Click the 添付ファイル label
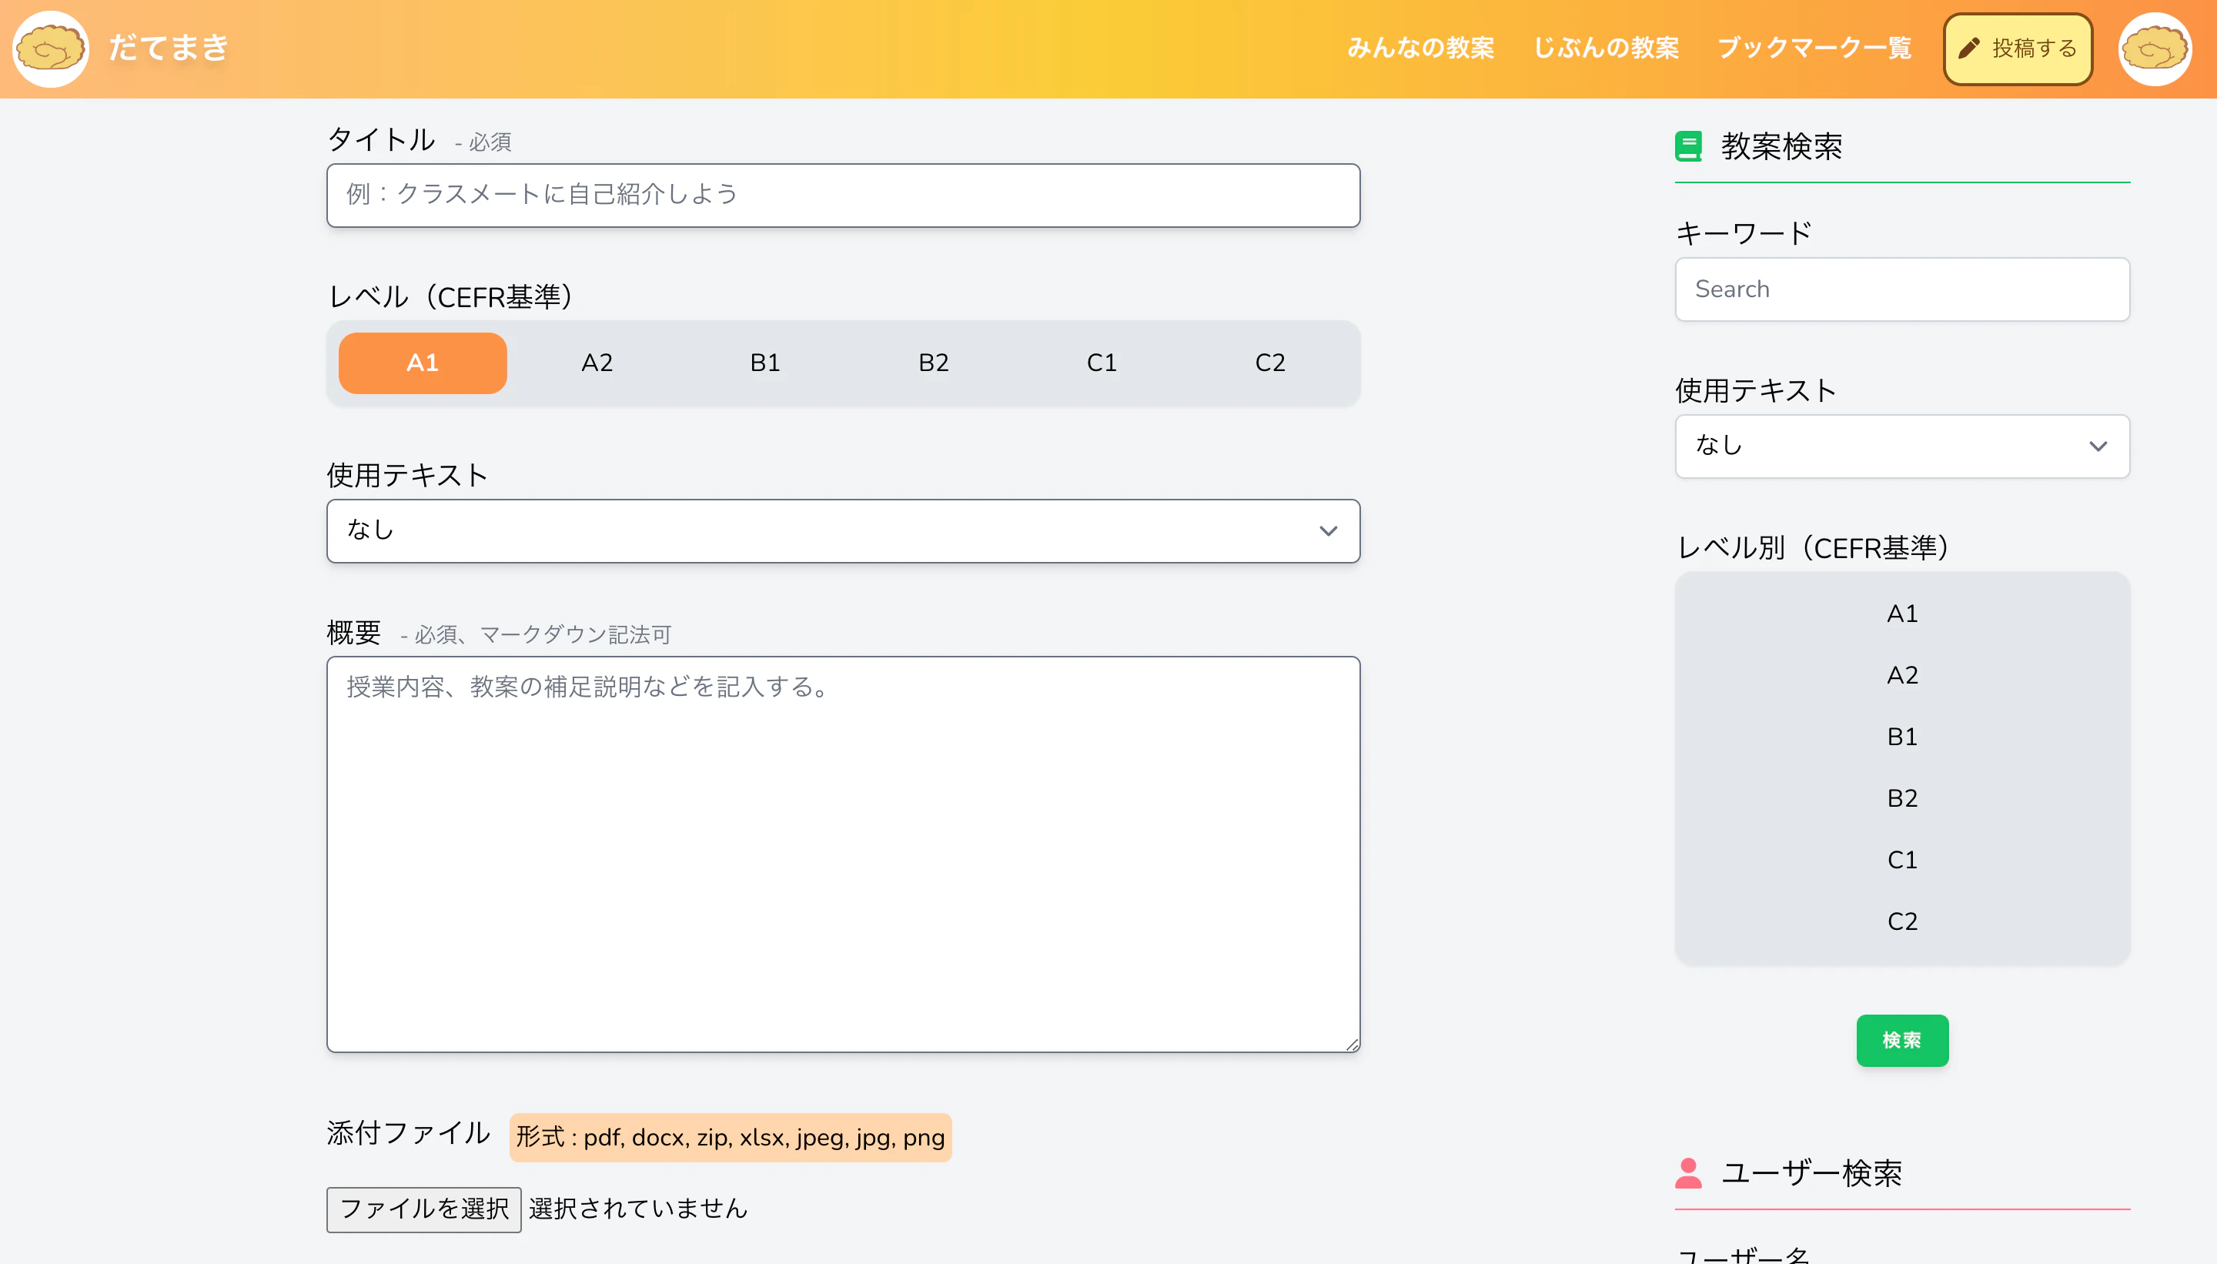The image size is (2217, 1264). point(409,1133)
